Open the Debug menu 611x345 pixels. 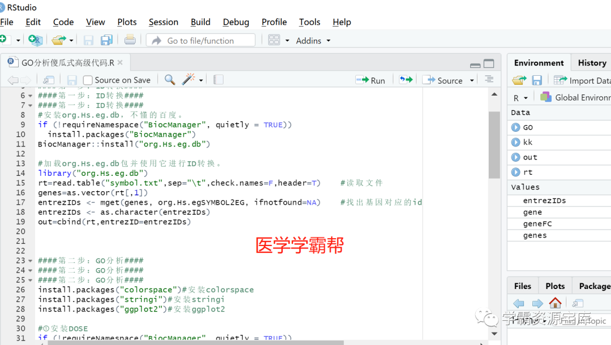pos(236,22)
